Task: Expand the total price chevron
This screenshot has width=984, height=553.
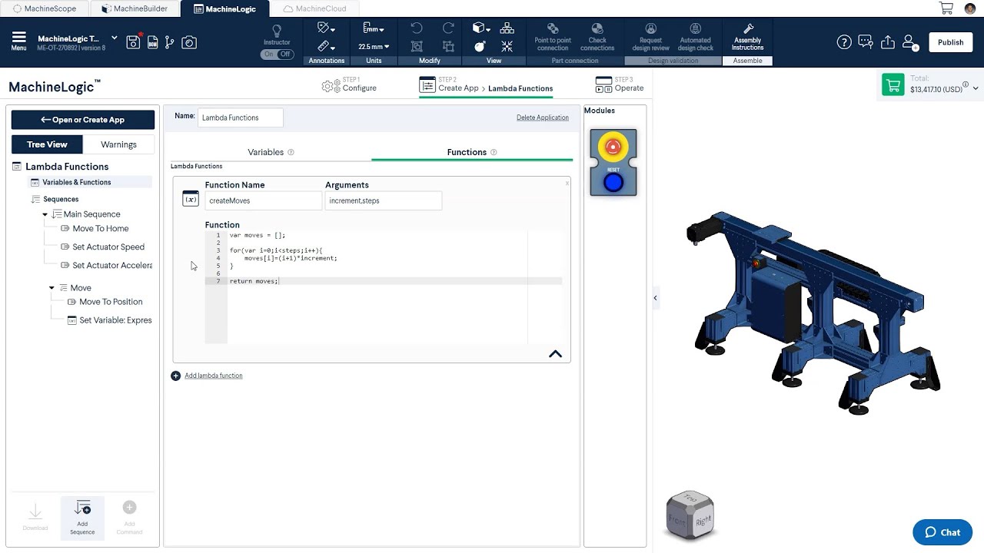Action: pos(976,89)
